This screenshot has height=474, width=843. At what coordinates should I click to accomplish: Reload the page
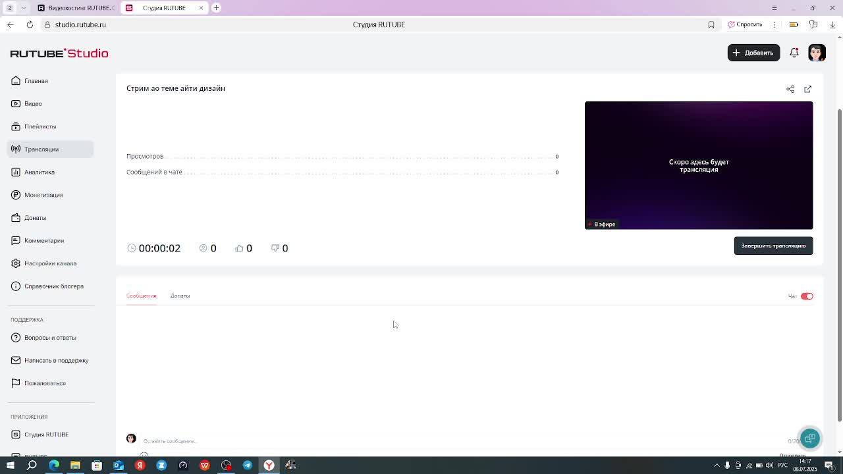(x=30, y=24)
